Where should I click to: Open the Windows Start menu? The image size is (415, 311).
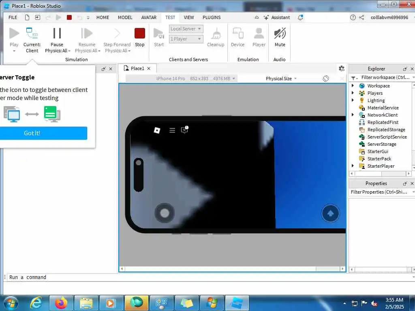[x=11, y=303]
